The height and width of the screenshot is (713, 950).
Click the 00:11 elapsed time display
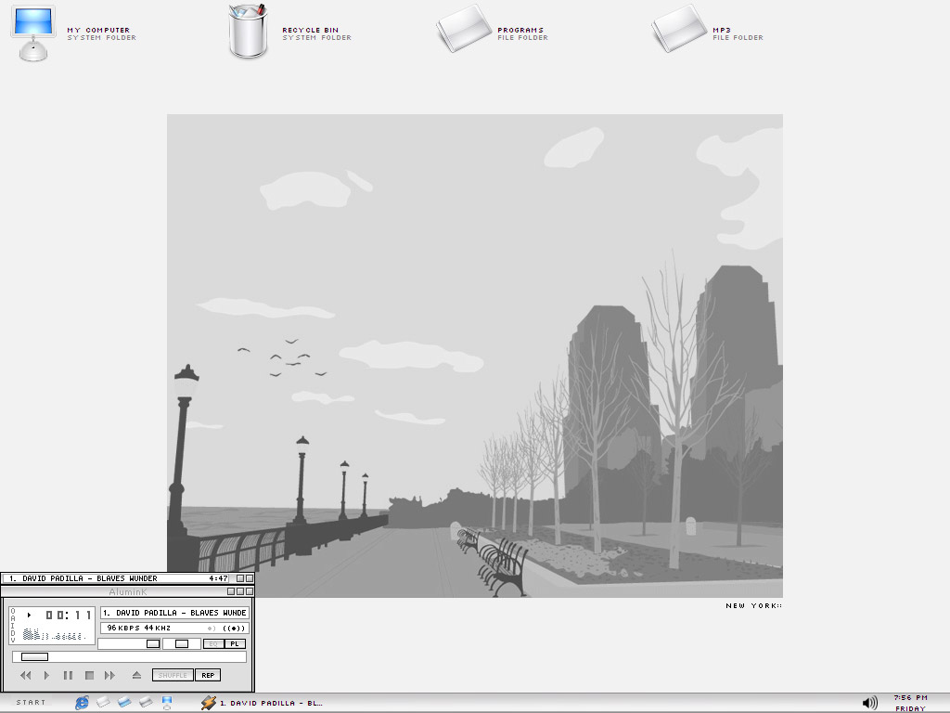coord(69,615)
